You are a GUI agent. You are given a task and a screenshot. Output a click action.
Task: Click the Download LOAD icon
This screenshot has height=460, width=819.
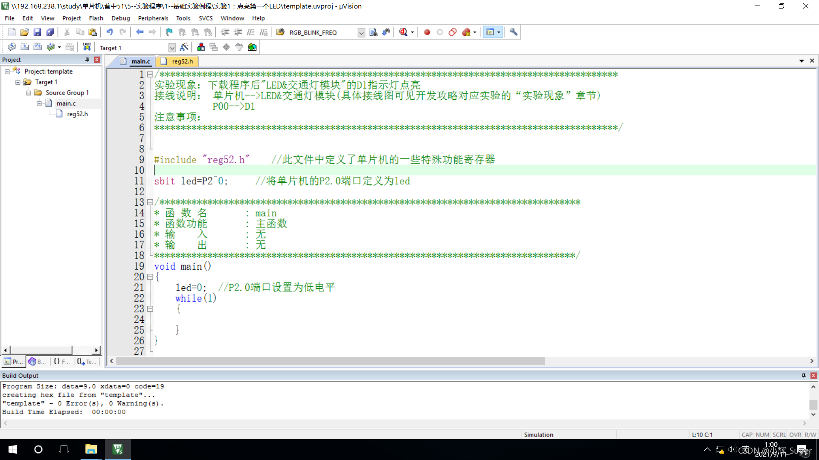87,47
